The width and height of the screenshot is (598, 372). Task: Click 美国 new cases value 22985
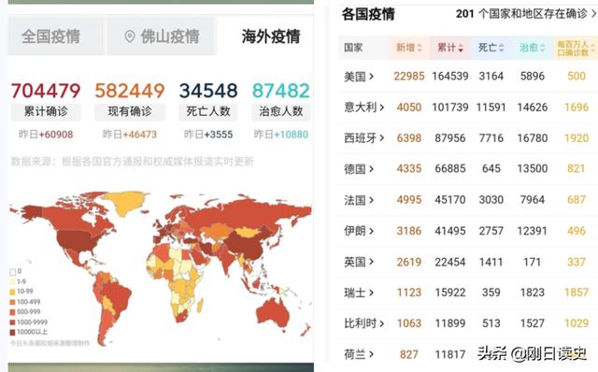[x=409, y=77]
